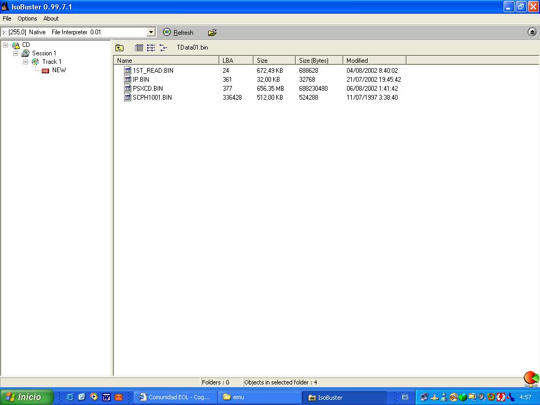Click the Inicio start button
Screen dimensions: 540x405
[x=27, y=397]
